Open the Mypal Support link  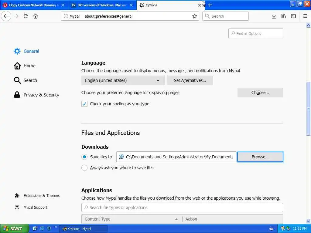point(35,207)
